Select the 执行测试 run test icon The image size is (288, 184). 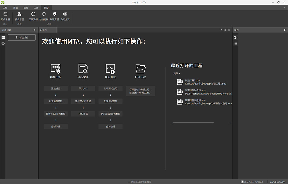(x=110, y=69)
